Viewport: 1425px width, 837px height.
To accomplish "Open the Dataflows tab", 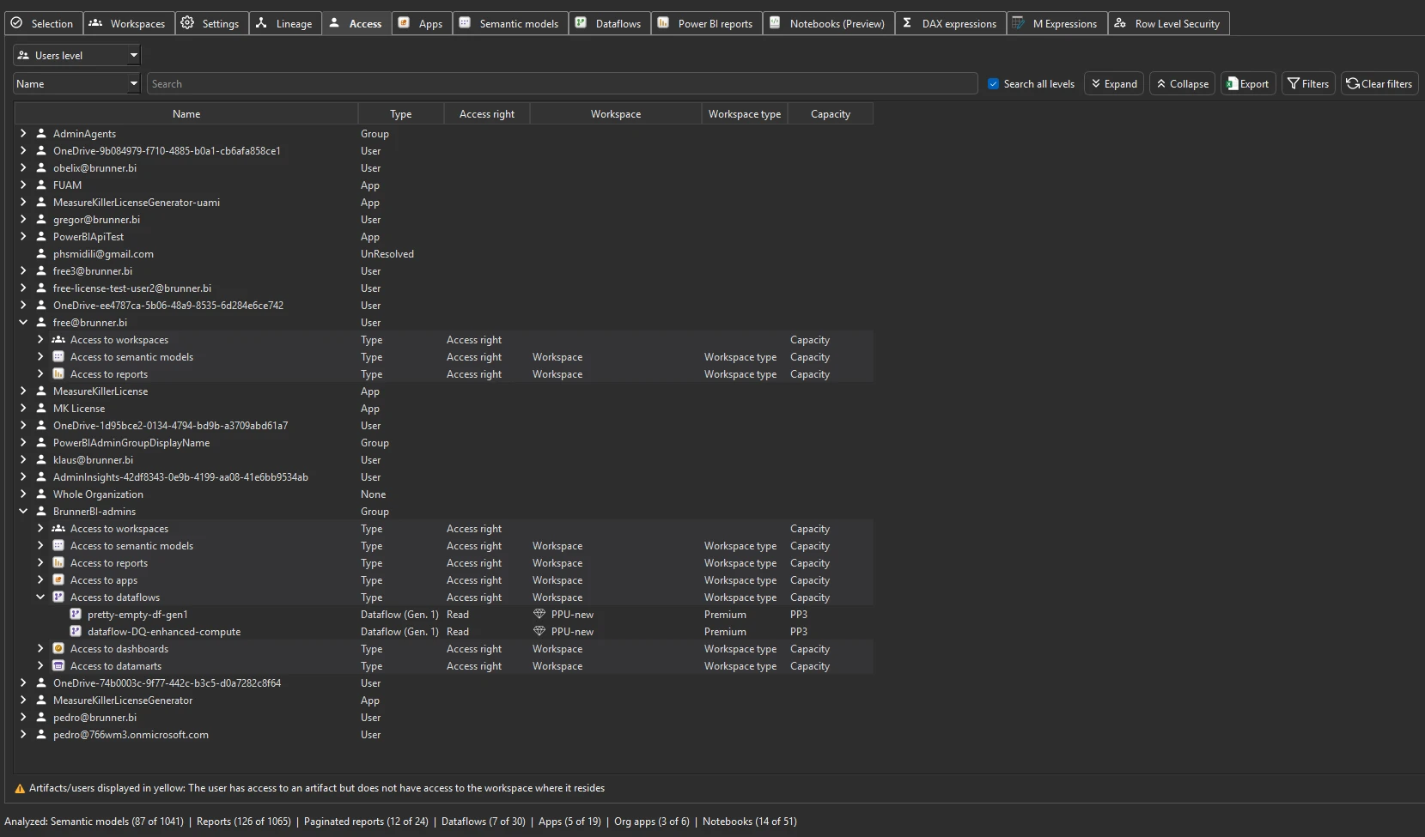I will (610, 23).
